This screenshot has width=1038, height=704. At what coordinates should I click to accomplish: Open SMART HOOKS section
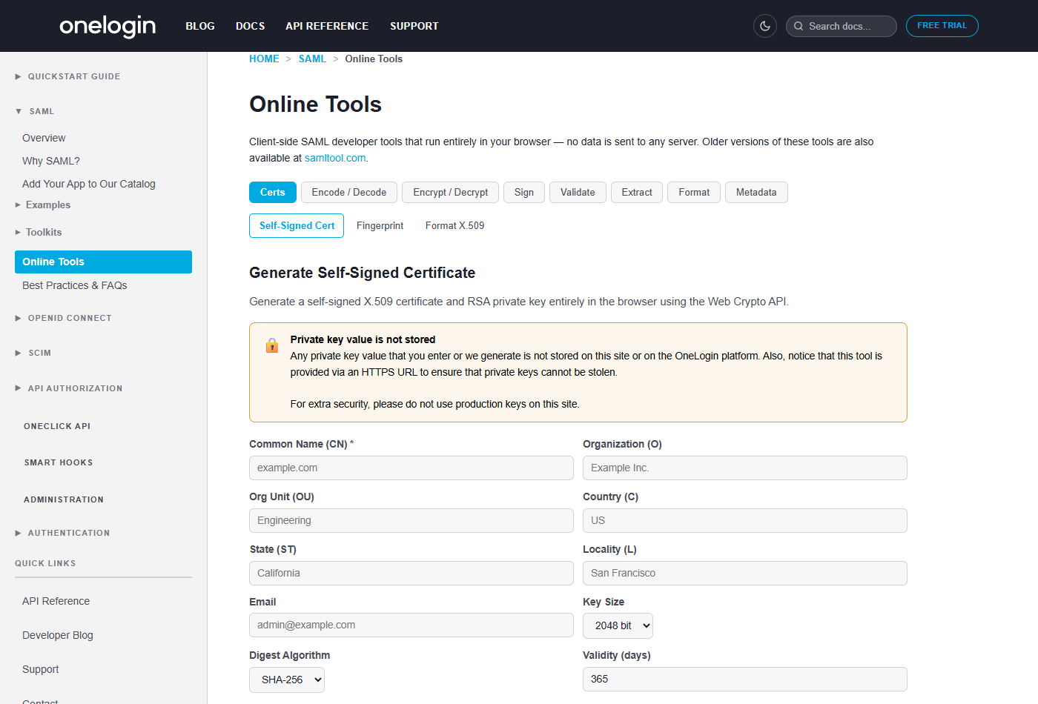[59, 462]
